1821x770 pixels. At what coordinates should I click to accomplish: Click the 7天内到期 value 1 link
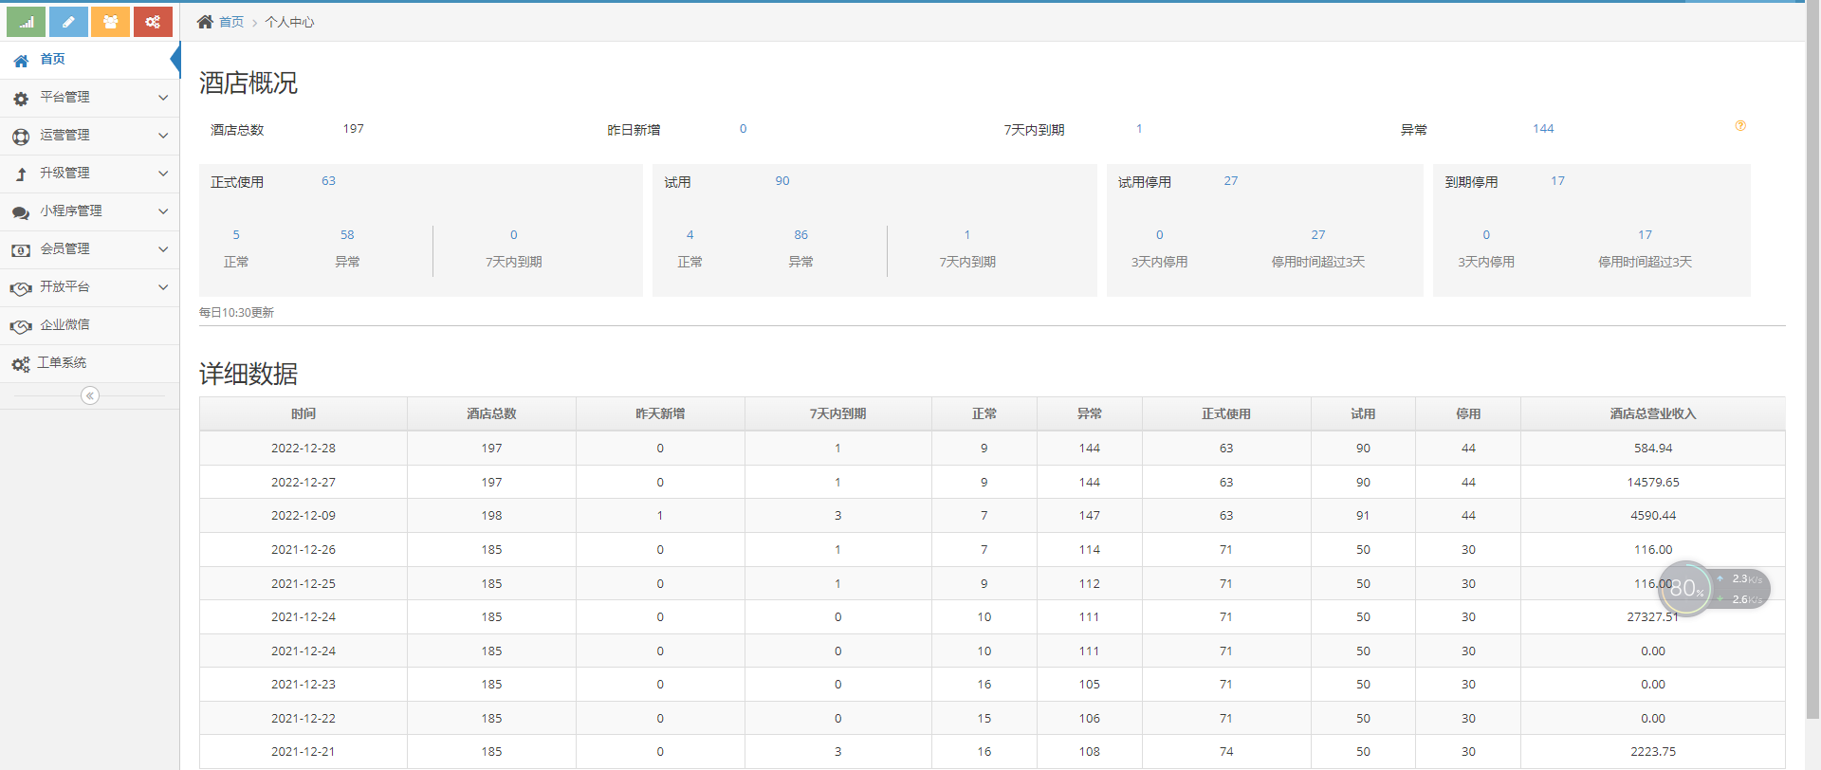[1139, 129]
